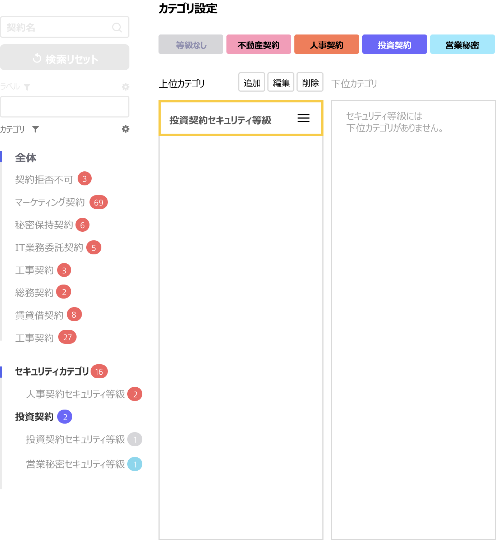The width and height of the screenshot is (496, 540).
Task: Click the filter funnel icon beside ラベル
Action: click(27, 87)
